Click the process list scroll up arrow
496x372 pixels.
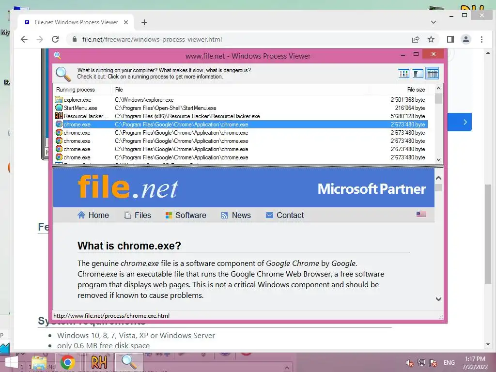(x=438, y=89)
